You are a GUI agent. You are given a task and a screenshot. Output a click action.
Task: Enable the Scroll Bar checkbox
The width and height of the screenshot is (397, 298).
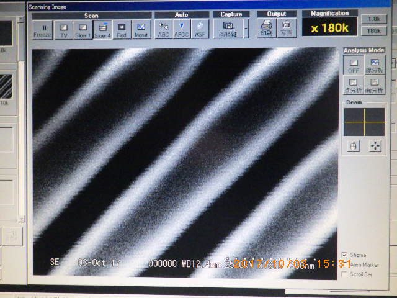click(x=344, y=274)
